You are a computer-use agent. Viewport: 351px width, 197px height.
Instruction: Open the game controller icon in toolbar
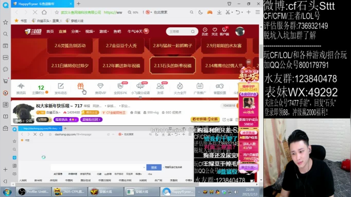210,12
